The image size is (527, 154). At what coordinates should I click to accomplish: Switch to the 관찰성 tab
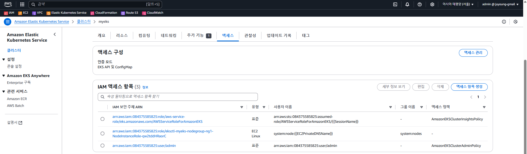250,36
